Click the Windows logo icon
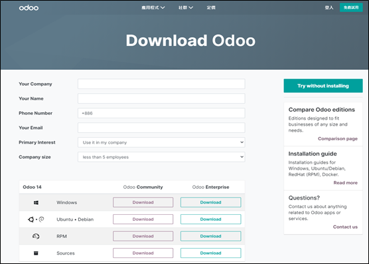369x264 pixels. click(36, 202)
